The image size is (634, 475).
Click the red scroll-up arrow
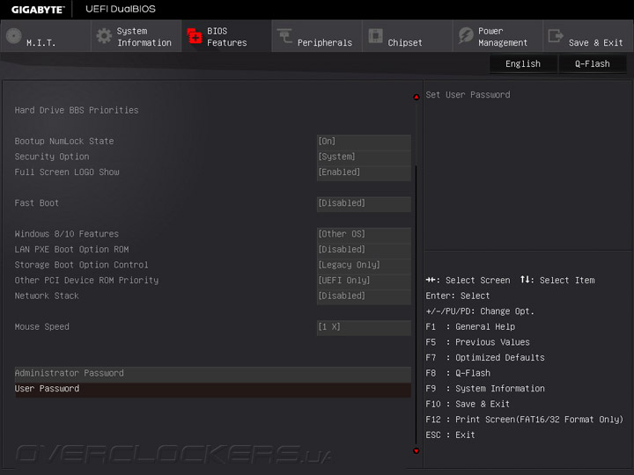416,97
